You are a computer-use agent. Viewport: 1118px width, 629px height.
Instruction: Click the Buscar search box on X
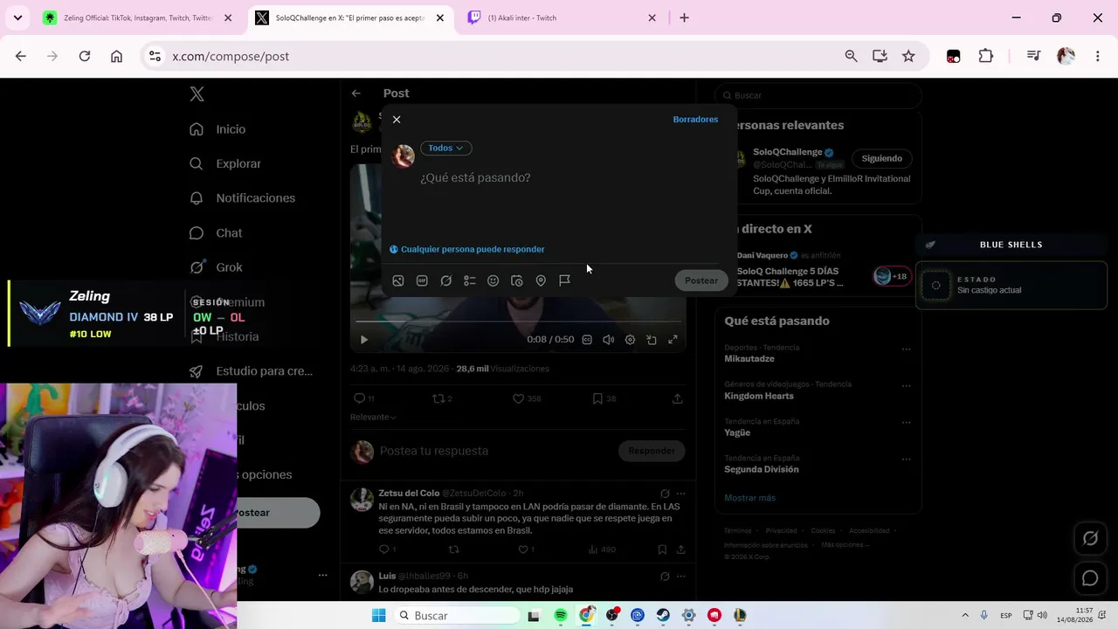pyautogui.click(x=818, y=95)
